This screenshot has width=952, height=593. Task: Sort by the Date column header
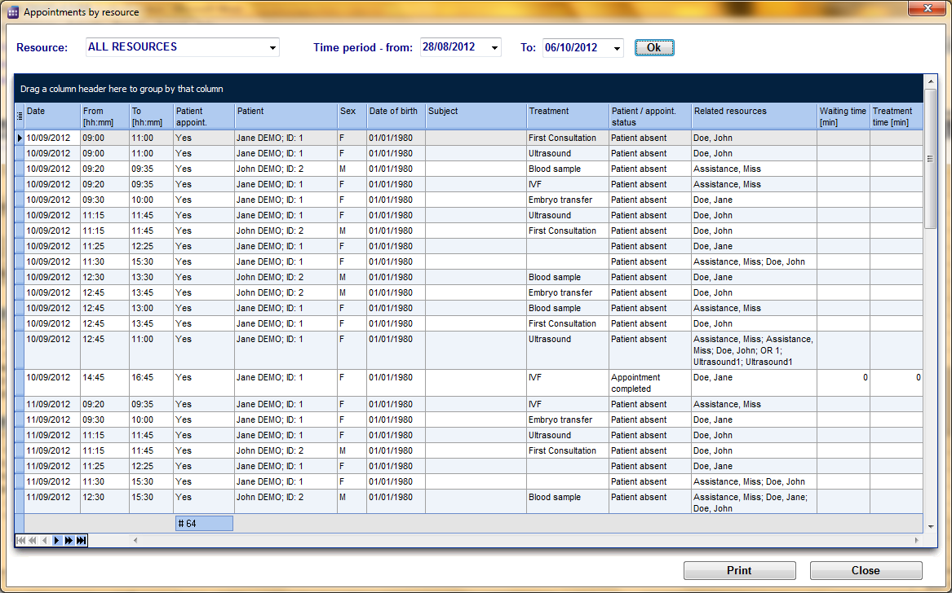tap(52, 116)
